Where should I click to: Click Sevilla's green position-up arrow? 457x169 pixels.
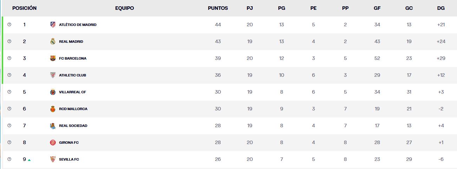coord(29,160)
